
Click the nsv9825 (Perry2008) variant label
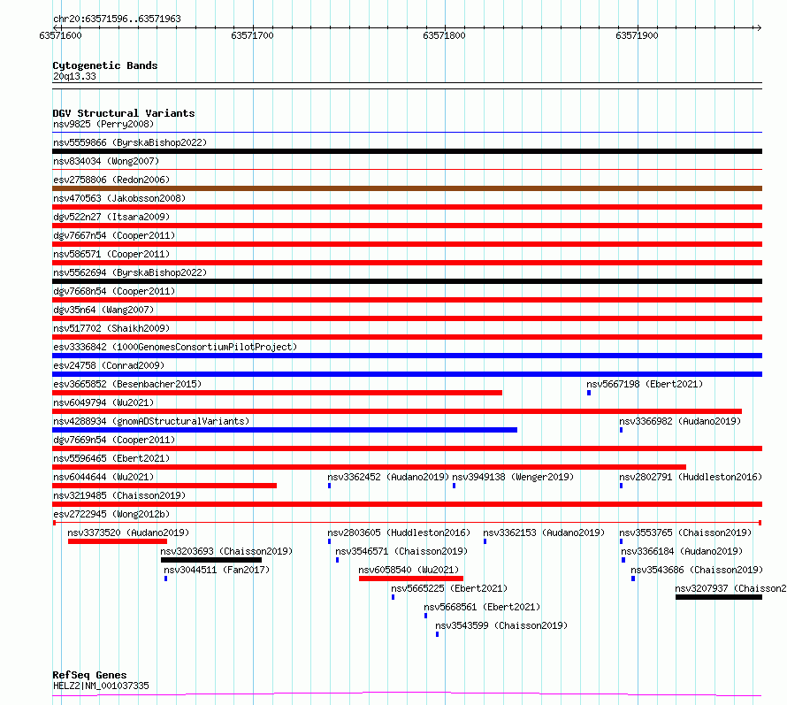click(103, 124)
